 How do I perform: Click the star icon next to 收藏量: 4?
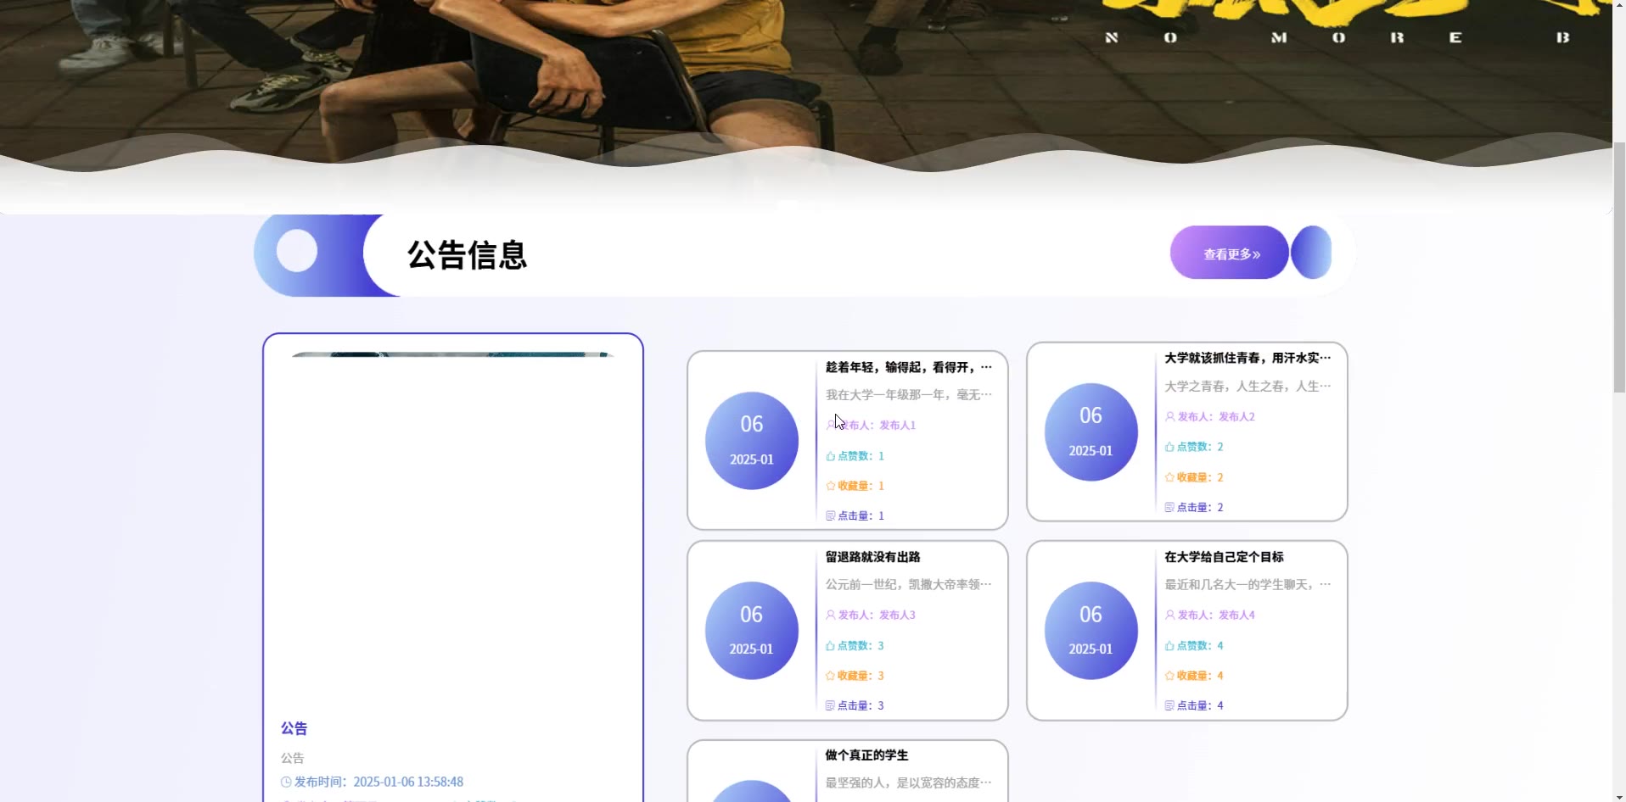(x=1169, y=676)
